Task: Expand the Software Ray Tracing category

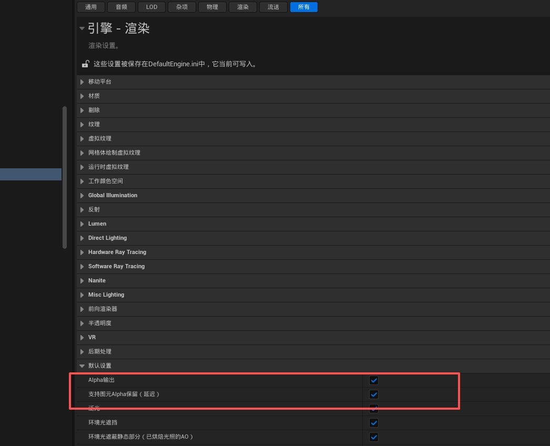Action: (82, 266)
